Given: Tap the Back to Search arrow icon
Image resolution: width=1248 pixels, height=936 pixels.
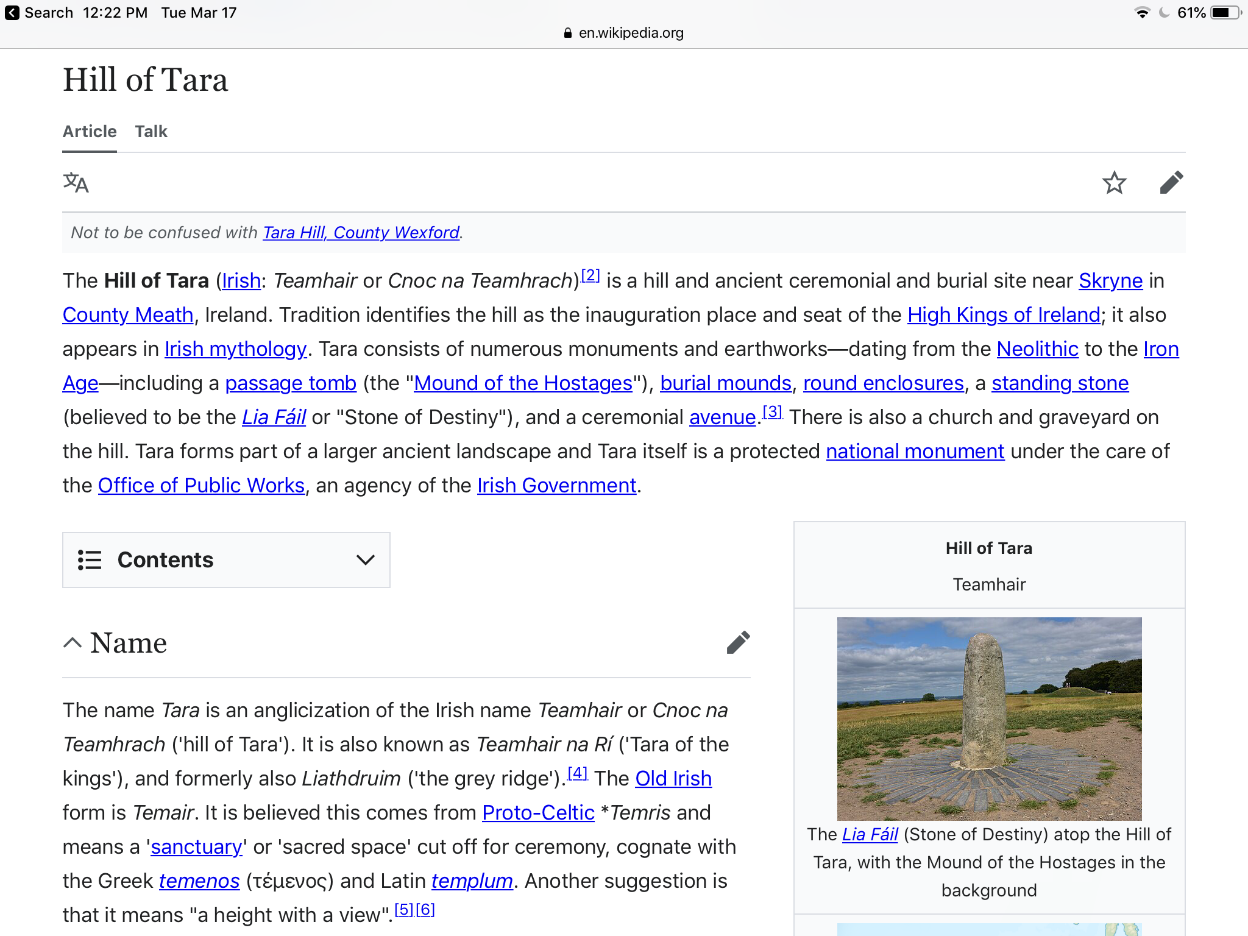Looking at the screenshot, I should tap(12, 13).
